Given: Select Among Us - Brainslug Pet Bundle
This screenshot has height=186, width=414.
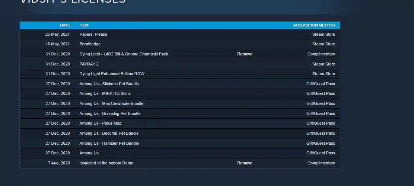Looking at the screenshot, I should pos(110,114).
